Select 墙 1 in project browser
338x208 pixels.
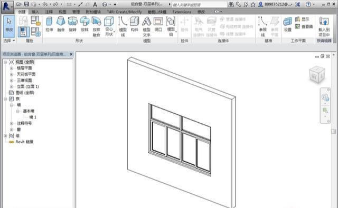click(33, 117)
